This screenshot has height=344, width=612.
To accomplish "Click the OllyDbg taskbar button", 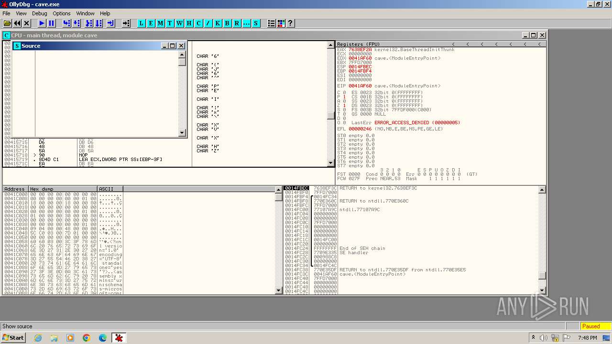I will tap(119, 338).
